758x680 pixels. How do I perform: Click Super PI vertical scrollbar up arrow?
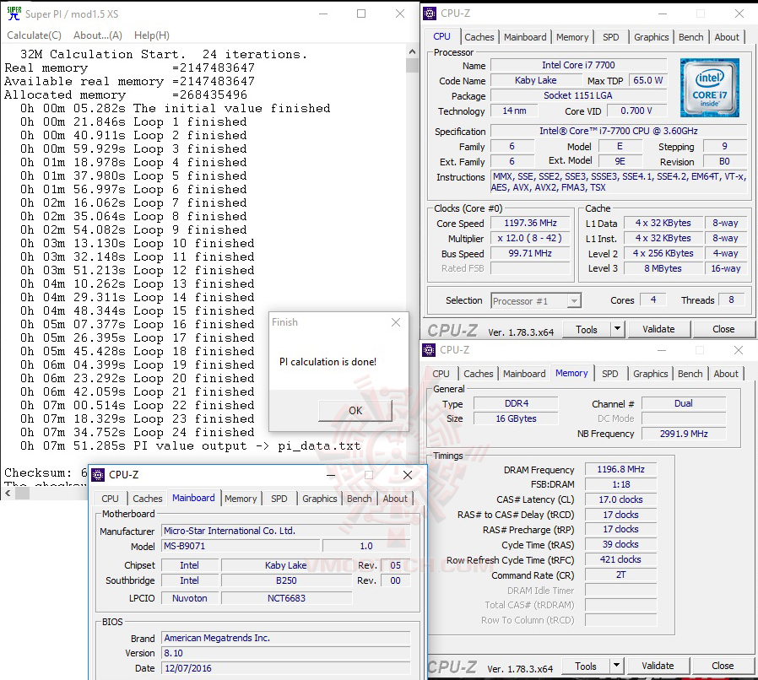point(412,51)
